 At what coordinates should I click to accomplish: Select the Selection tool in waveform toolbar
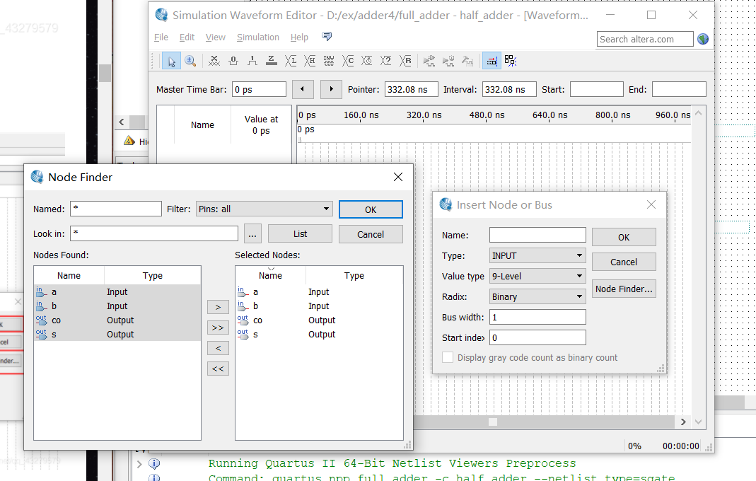[170, 61]
